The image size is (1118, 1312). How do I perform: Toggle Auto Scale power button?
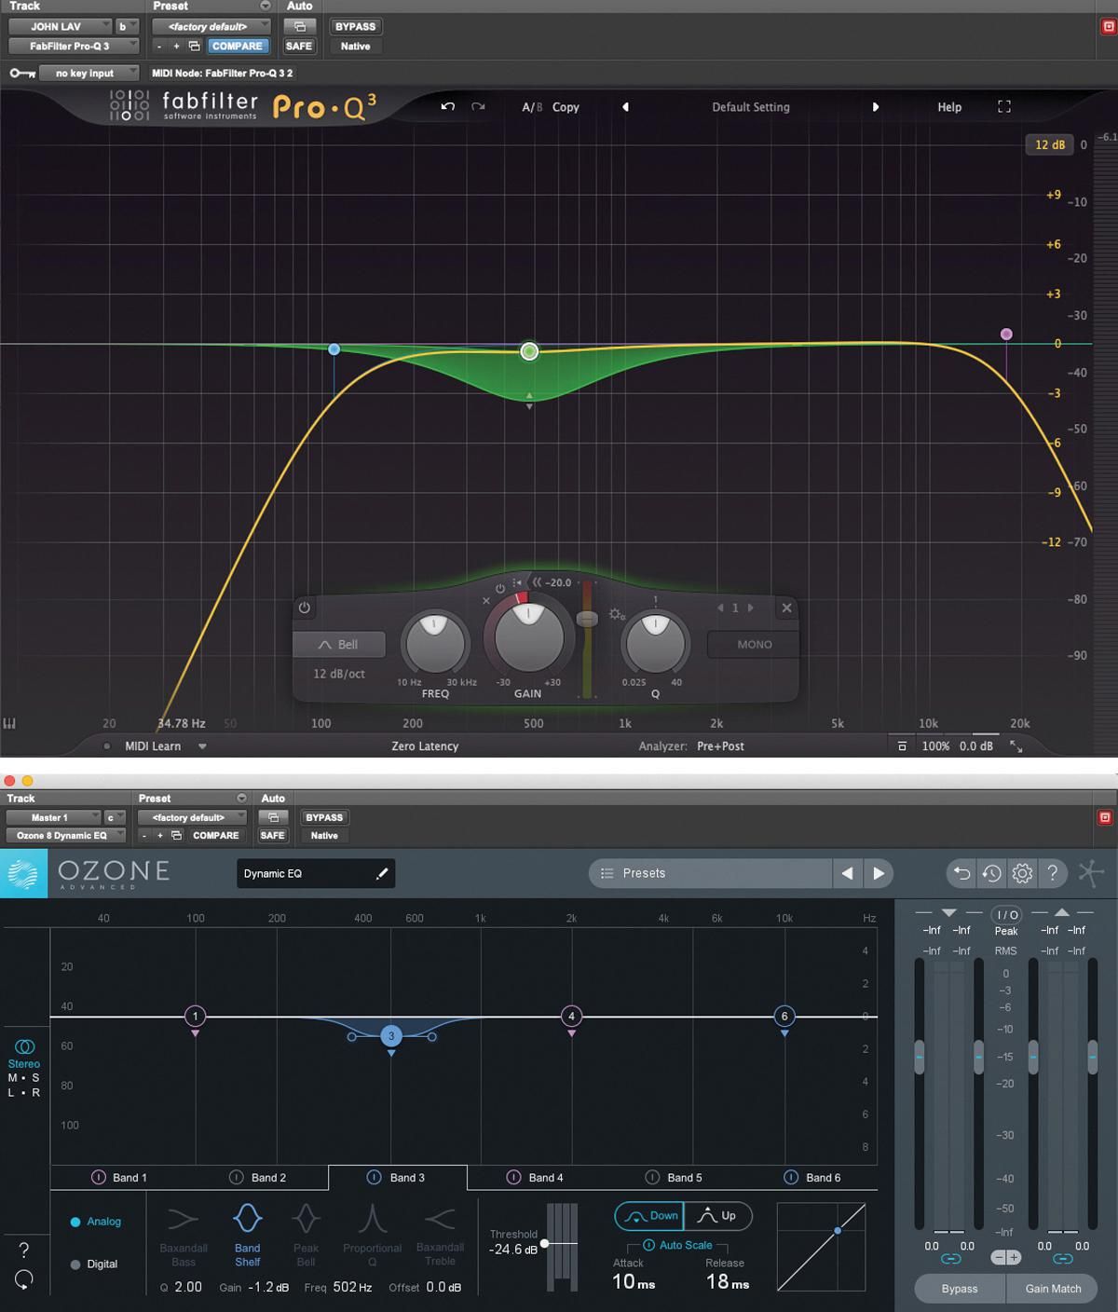coord(648,1245)
